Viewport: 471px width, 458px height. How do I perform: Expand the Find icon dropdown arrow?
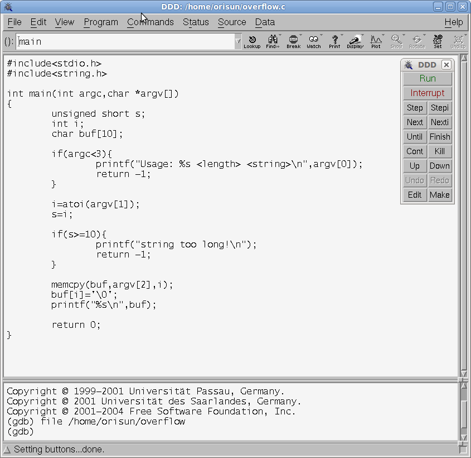point(280,35)
